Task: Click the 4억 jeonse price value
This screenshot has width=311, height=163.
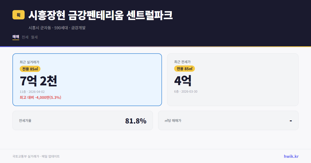Action: coord(183,81)
